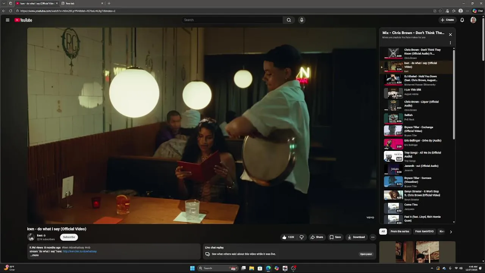Open the YouTube account avatar menu
The width and height of the screenshot is (485, 273).
(x=473, y=20)
